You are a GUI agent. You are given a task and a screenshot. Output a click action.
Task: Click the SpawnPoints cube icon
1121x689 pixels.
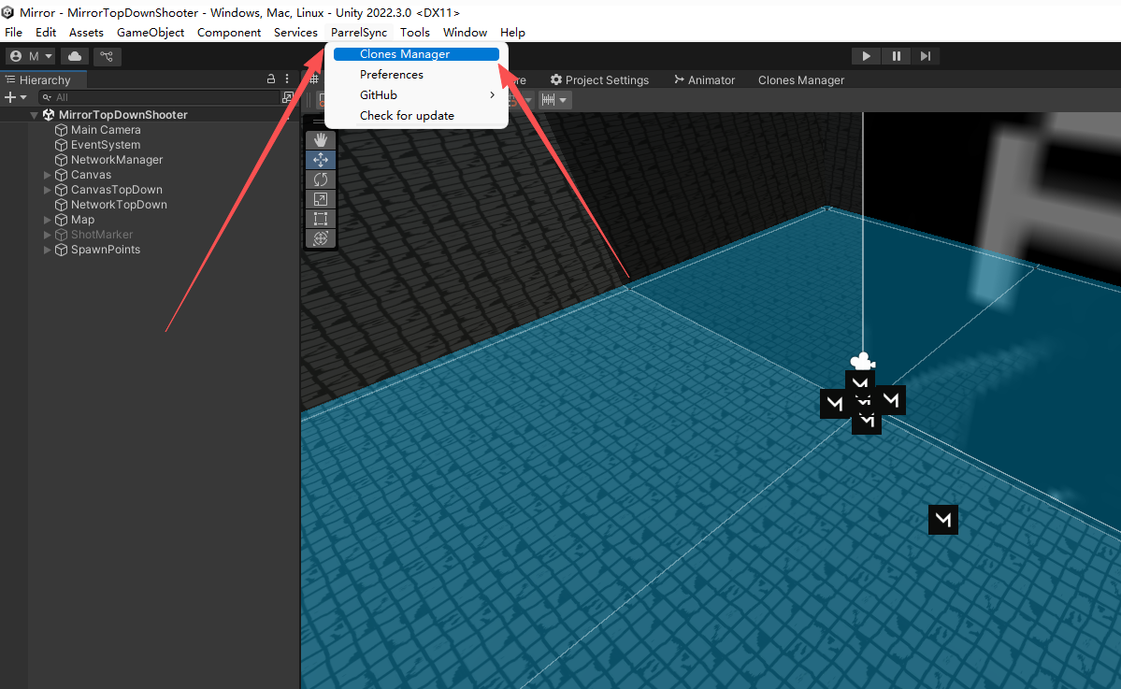point(62,251)
